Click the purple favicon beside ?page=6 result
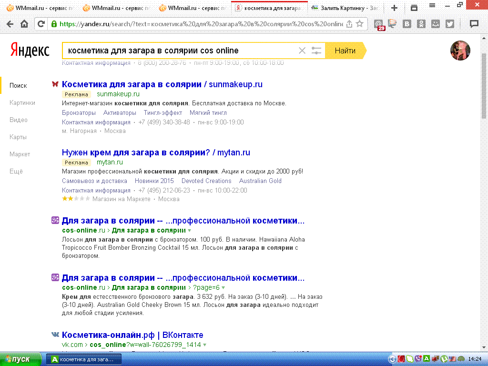 (x=55, y=277)
